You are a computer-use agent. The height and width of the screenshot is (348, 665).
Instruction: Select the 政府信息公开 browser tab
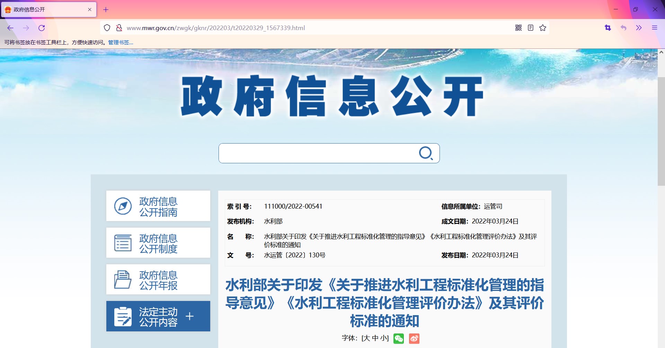[48, 10]
